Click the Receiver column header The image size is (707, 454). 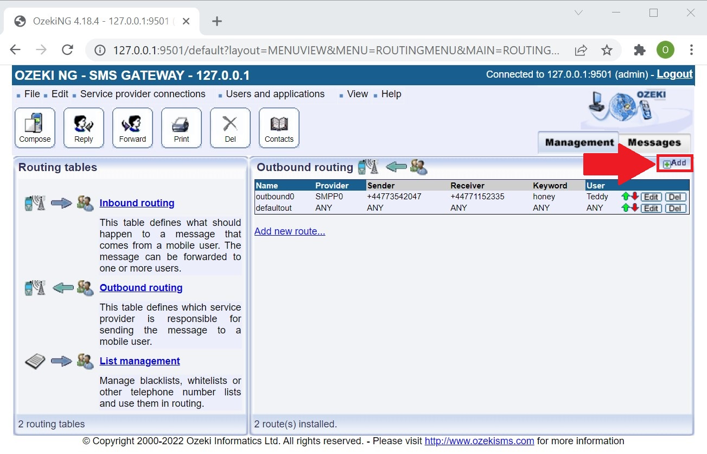pyautogui.click(x=491, y=186)
